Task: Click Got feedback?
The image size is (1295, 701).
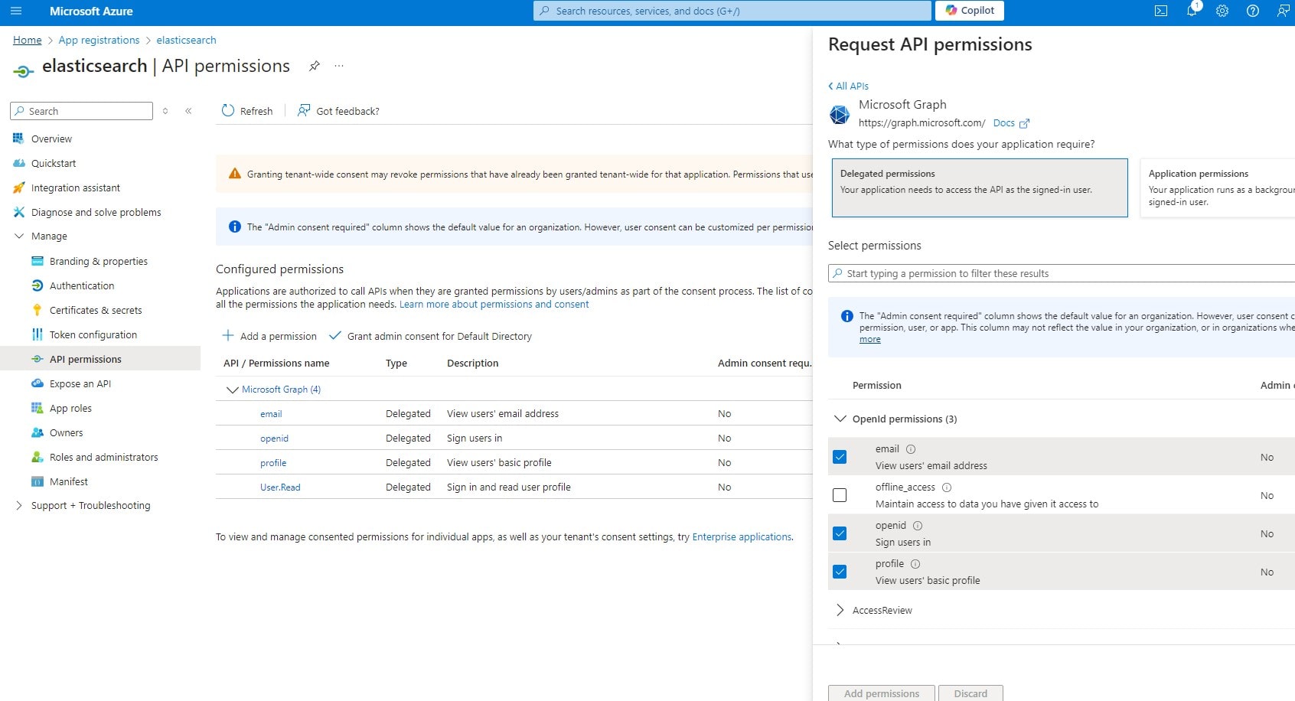Action: [338, 111]
